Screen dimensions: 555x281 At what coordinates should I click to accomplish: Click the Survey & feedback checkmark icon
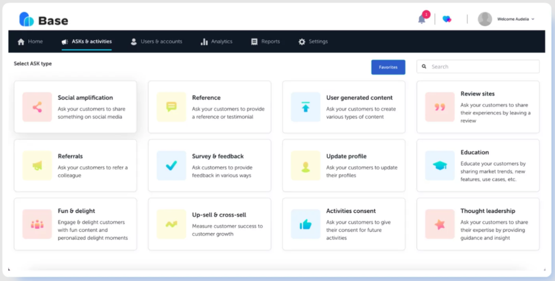click(171, 165)
